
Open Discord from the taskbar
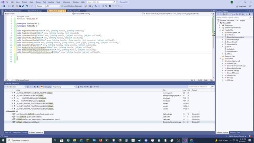point(146,140)
